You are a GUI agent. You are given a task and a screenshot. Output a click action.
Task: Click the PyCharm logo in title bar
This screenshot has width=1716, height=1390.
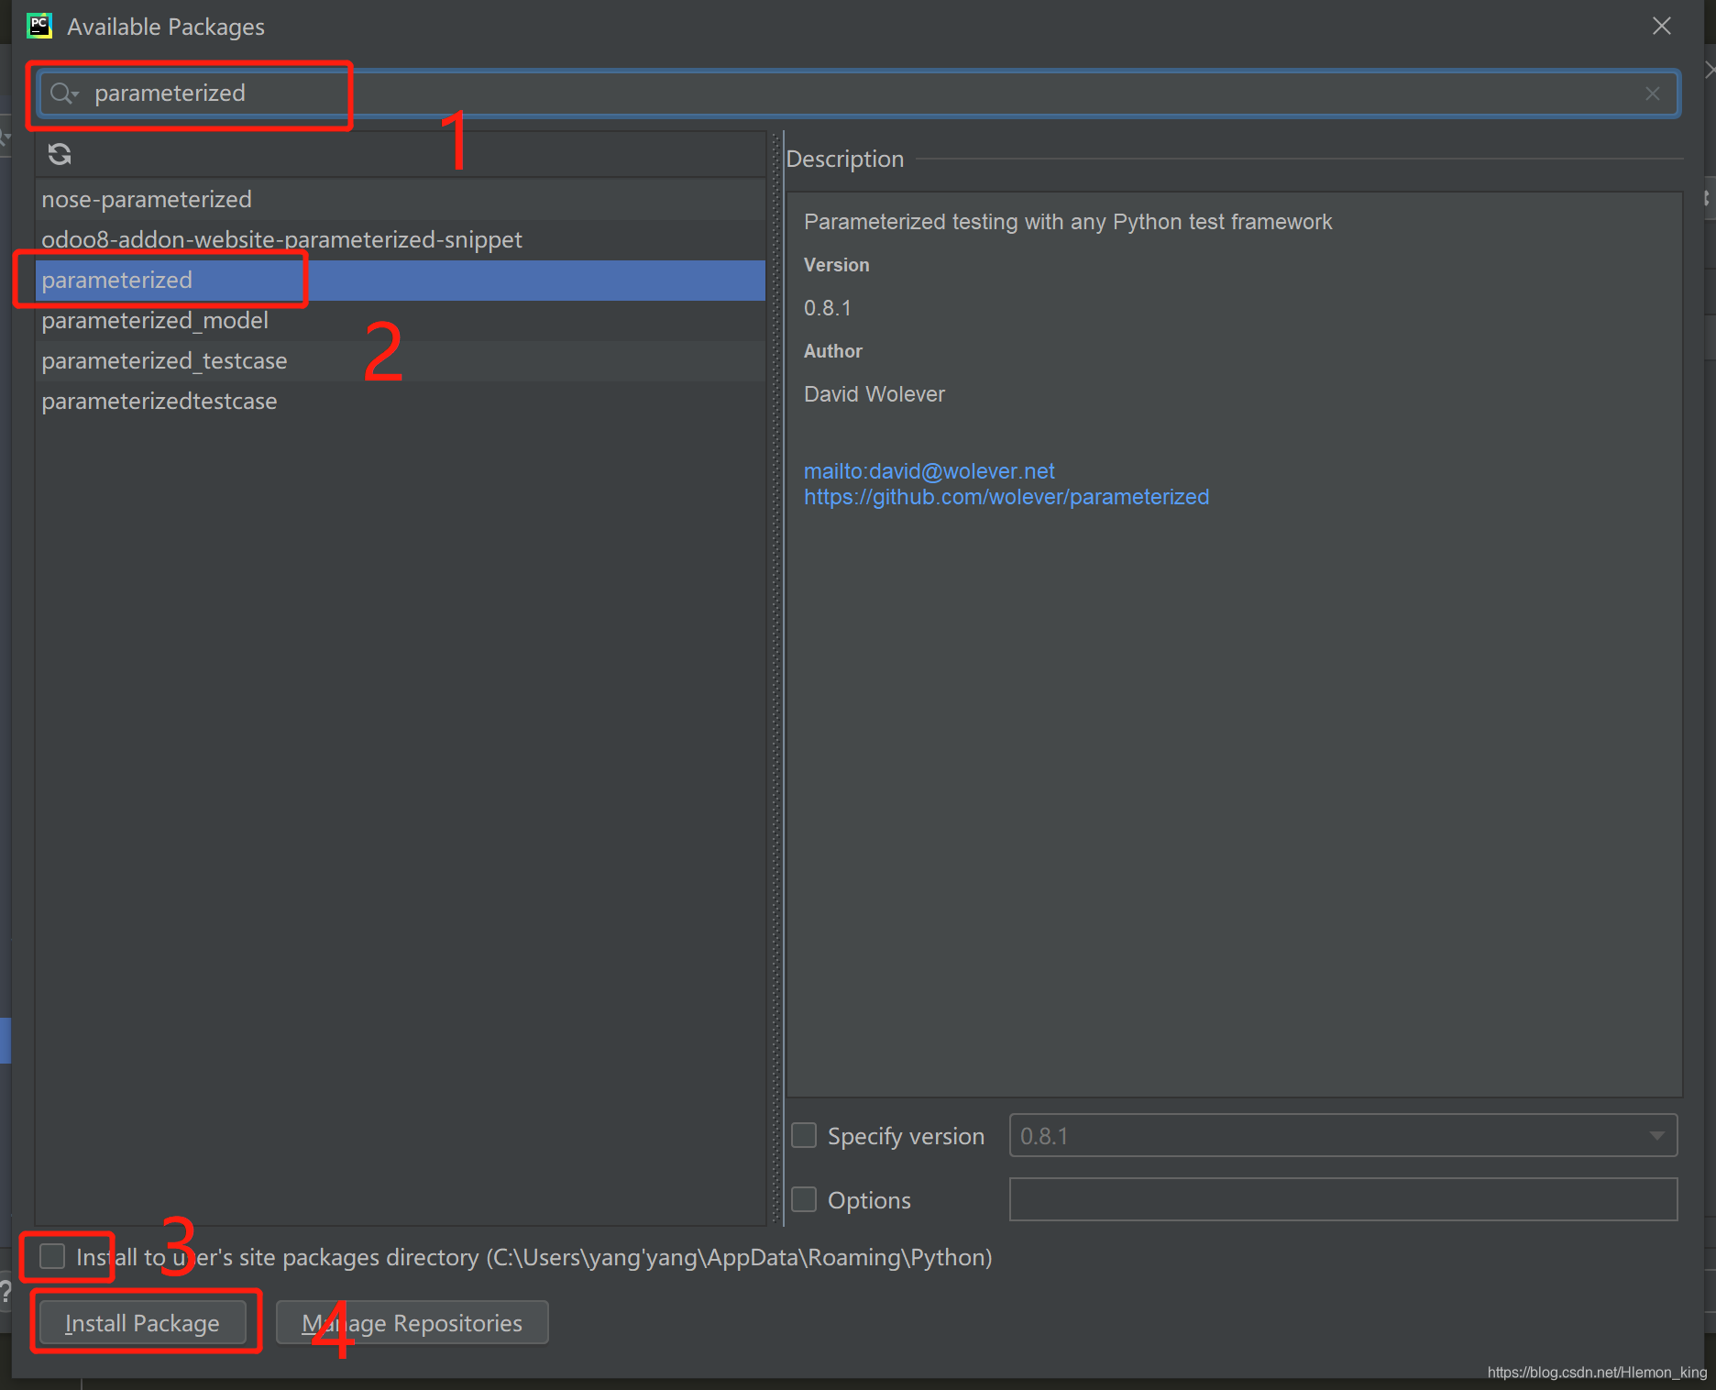[39, 26]
